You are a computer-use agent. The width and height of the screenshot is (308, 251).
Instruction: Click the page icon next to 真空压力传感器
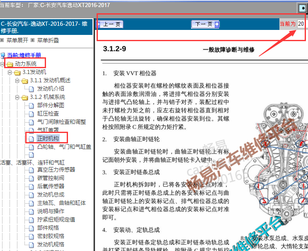32,170
